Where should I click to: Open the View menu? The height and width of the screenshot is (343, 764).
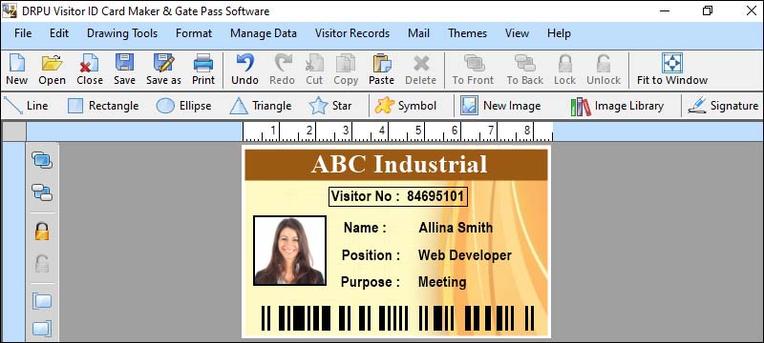coord(517,33)
